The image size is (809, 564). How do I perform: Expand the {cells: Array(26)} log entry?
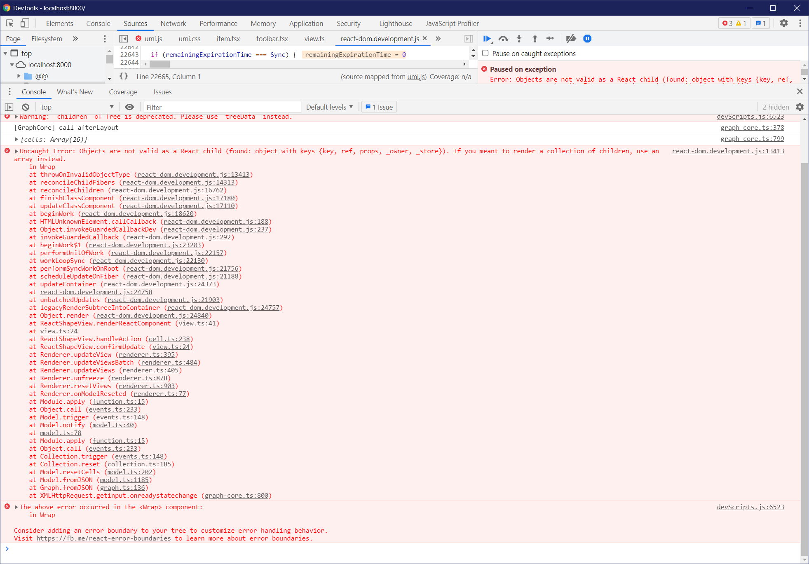click(x=16, y=139)
